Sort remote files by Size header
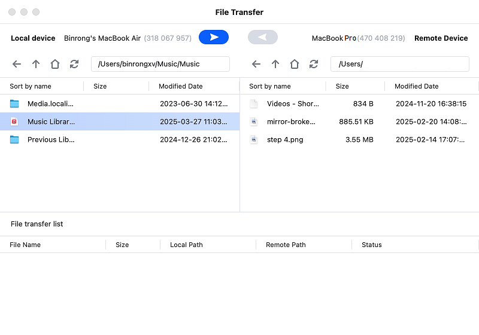The width and height of the screenshot is (479, 335). point(342,86)
